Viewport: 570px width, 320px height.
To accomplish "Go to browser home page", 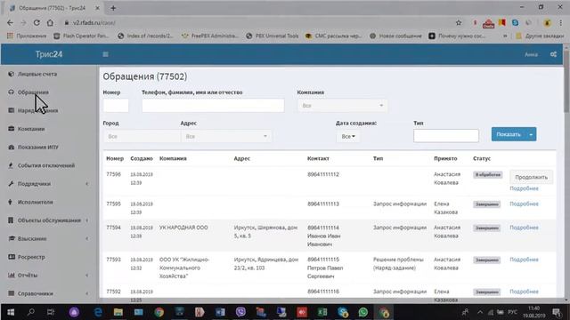I will 50,22.
